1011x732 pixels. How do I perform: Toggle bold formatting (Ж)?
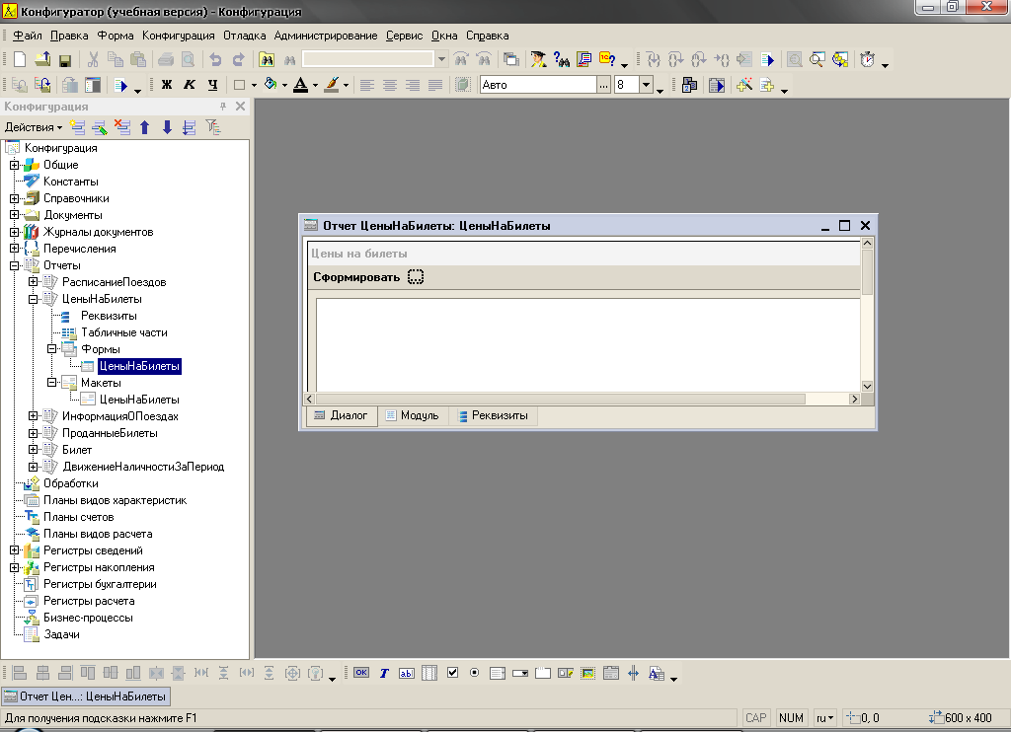(167, 86)
